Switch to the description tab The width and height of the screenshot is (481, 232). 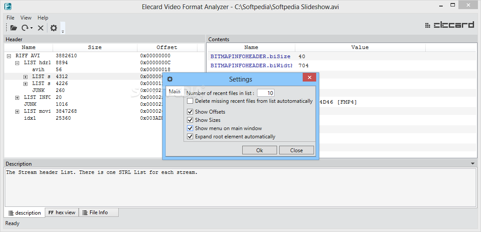(24, 213)
